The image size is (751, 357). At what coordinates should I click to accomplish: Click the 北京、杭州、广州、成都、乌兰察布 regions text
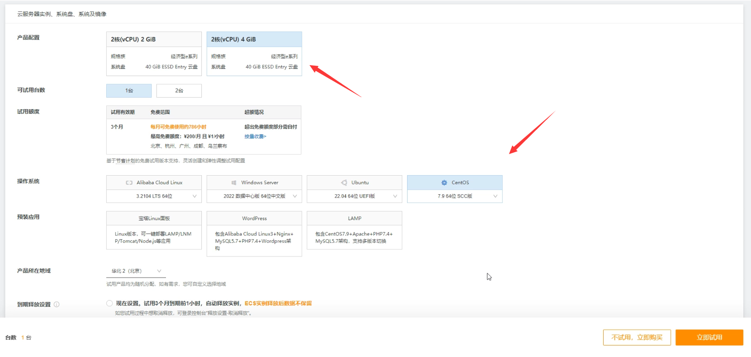[x=188, y=146]
